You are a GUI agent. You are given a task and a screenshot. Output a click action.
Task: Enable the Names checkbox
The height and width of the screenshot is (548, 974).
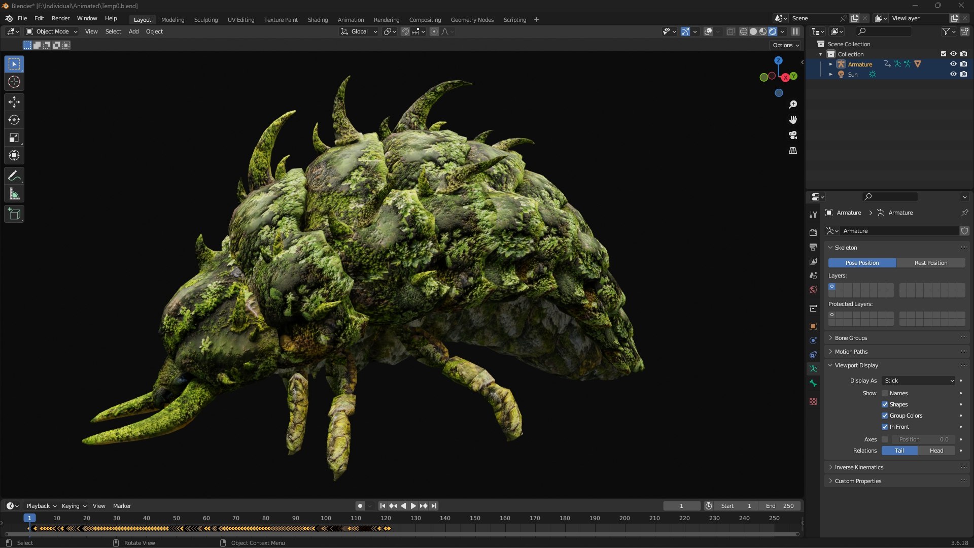885,393
